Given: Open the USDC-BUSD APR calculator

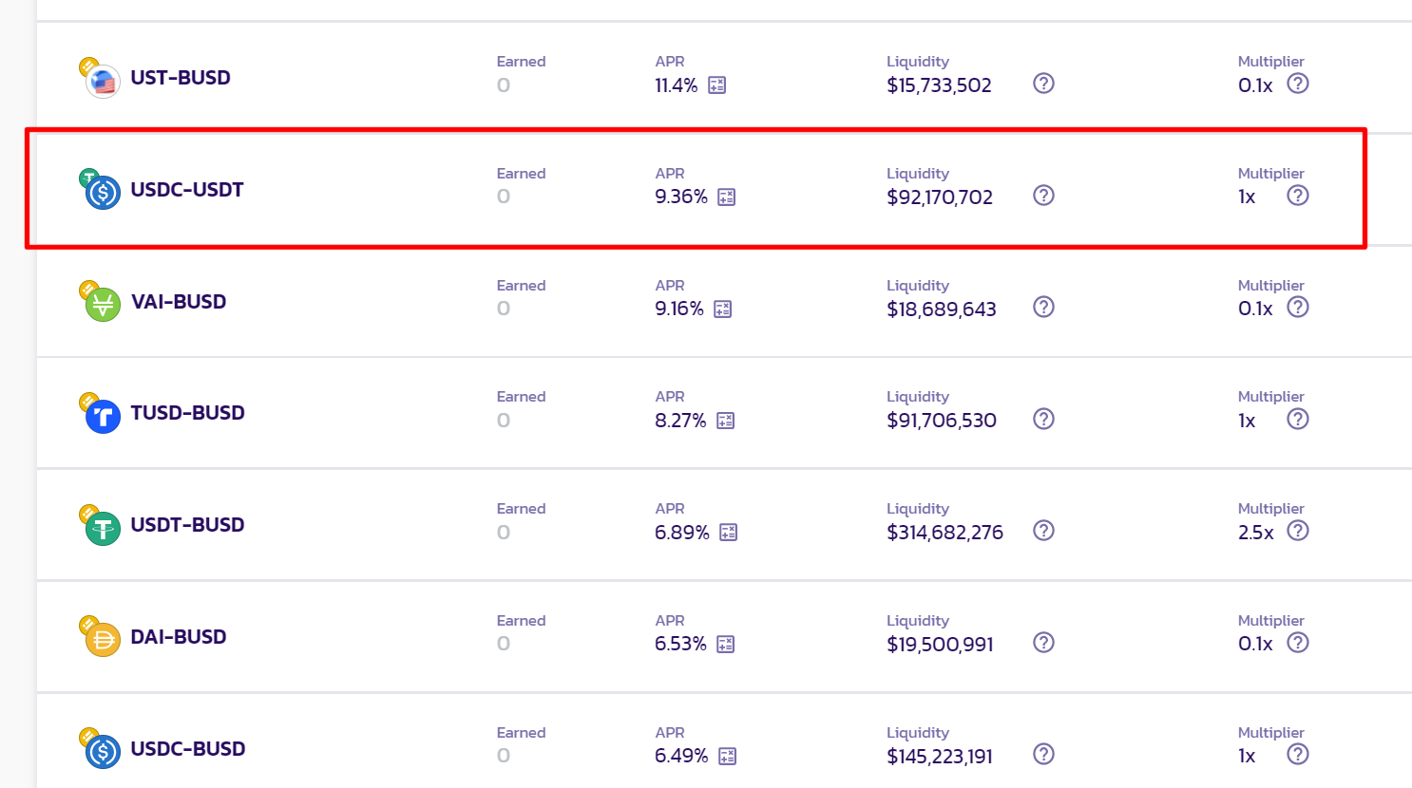Looking at the screenshot, I should point(728,757).
